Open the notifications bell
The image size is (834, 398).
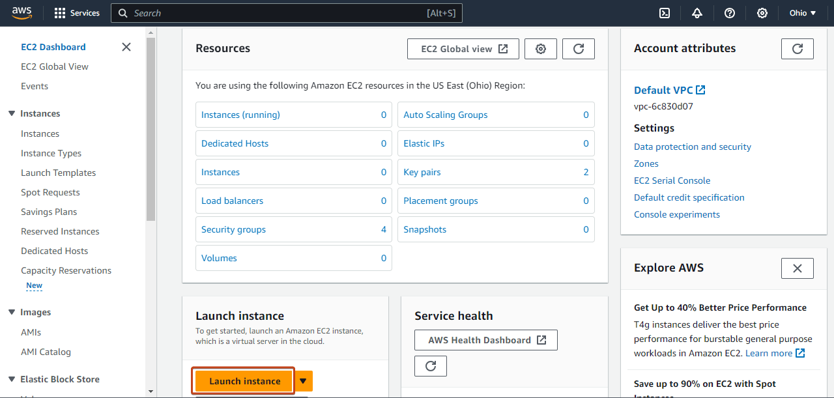pyautogui.click(x=697, y=13)
